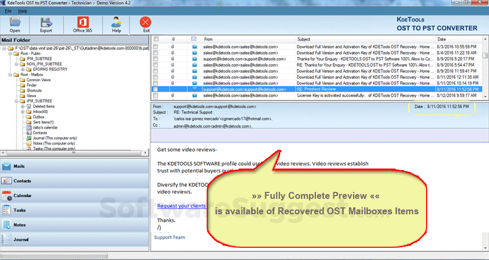Click the Contacts folder icon in tree
This screenshot has width=489, height=260.
tap(29, 133)
